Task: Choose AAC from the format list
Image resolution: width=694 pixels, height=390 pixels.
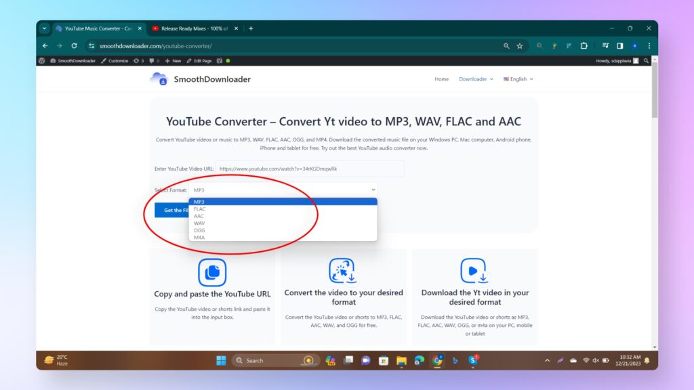Action: [283, 216]
